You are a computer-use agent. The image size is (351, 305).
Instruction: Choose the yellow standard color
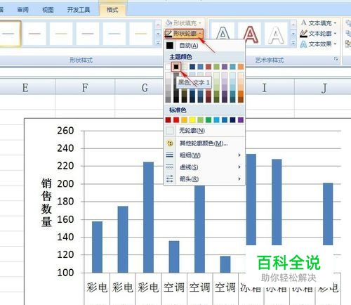tap(192, 120)
